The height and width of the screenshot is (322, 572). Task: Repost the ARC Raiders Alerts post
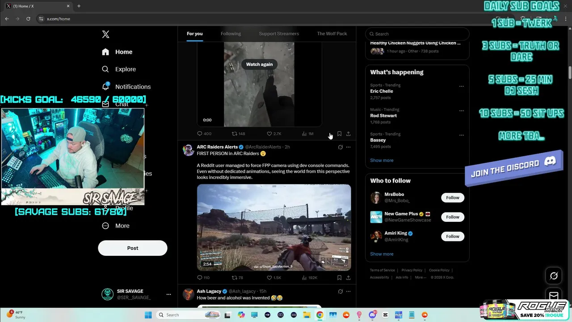click(237, 278)
